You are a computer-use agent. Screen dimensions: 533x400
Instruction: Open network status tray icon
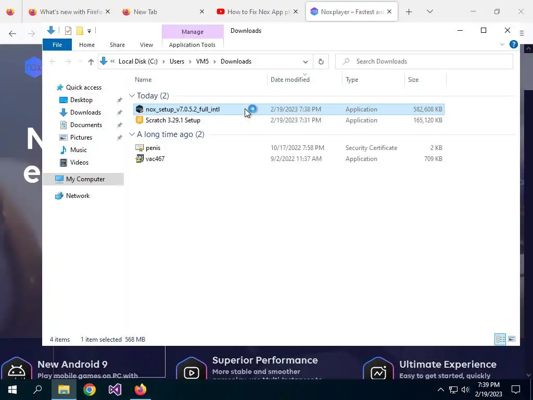453,390
